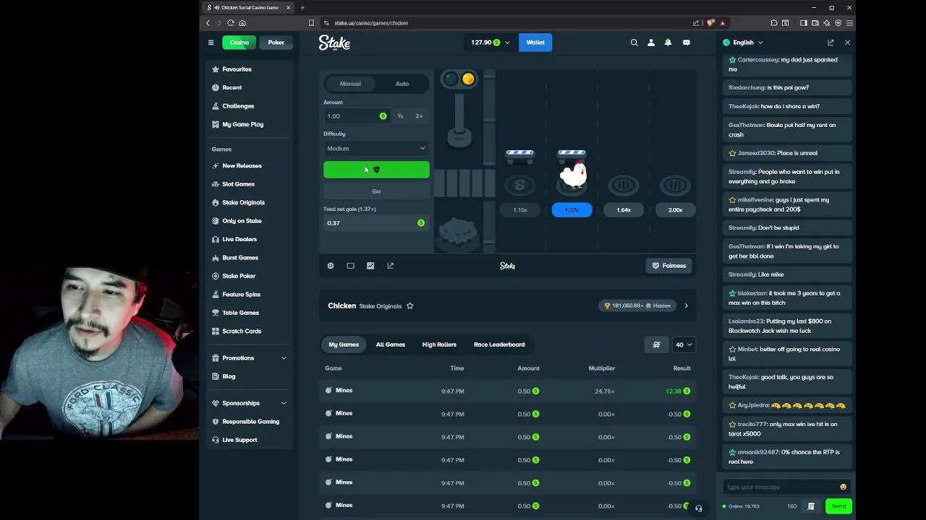
Task: Select the Casino mode button
Action: [x=239, y=43]
